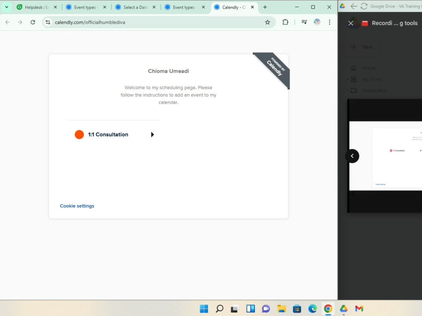Open the 1:1 Consultation event type
The height and width of the screenshot is (316, 422).
pyautogui.click(x=114, y=135)
